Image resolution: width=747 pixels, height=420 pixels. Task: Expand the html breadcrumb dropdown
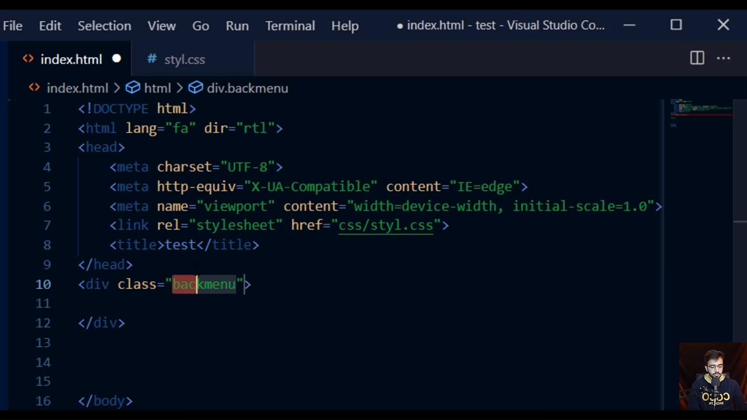(x=158, y=88)
